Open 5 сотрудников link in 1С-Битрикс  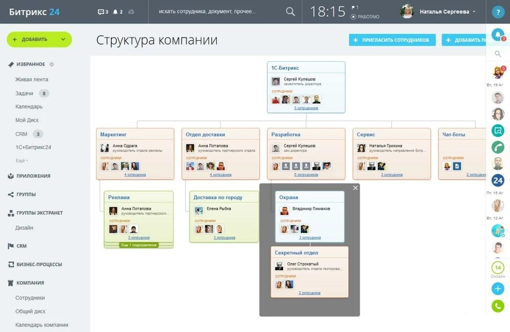[x=306, y=108]
